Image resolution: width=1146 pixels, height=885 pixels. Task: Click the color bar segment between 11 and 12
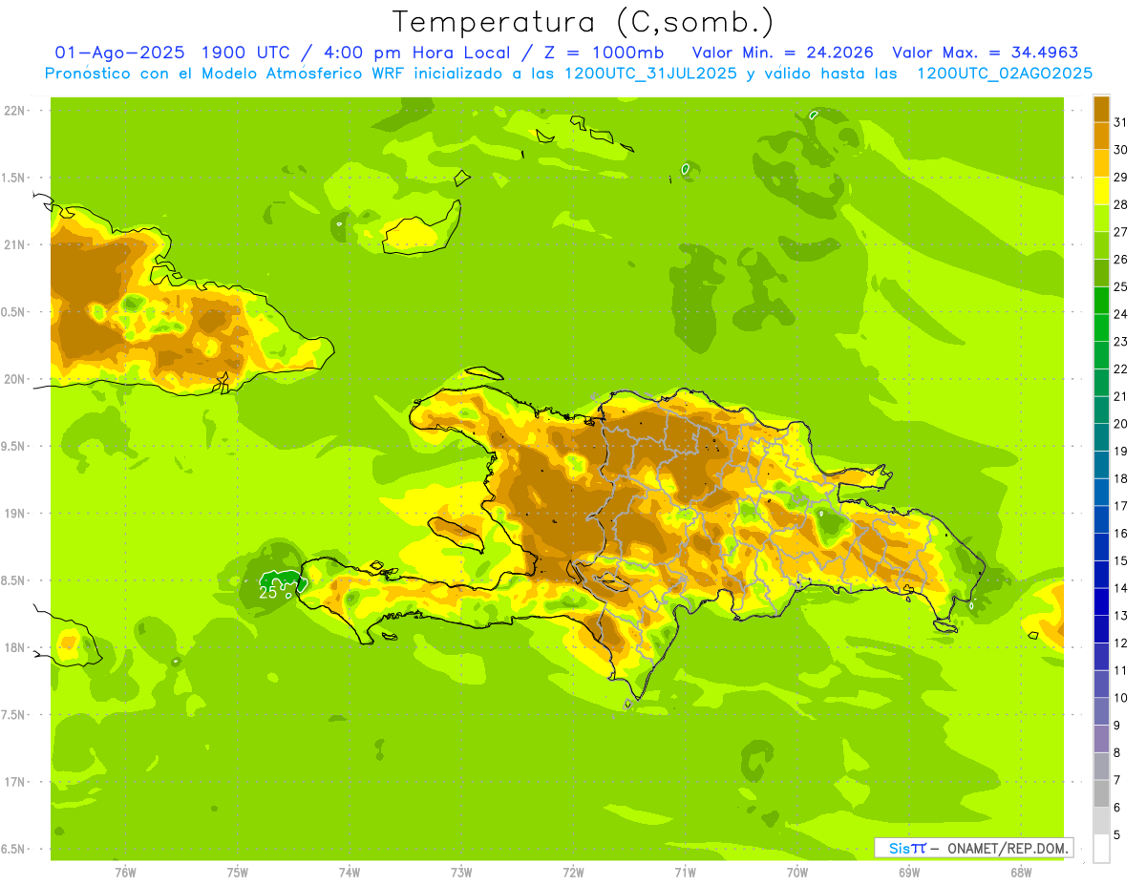click(x=1101, y=657)
